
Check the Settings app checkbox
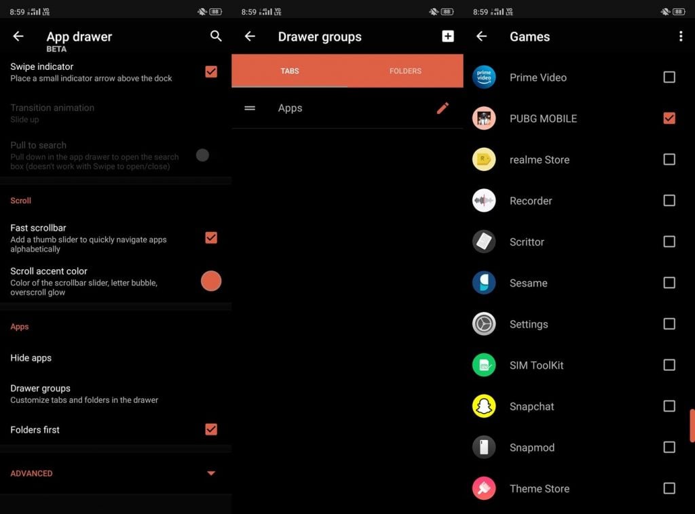(669, 324)
